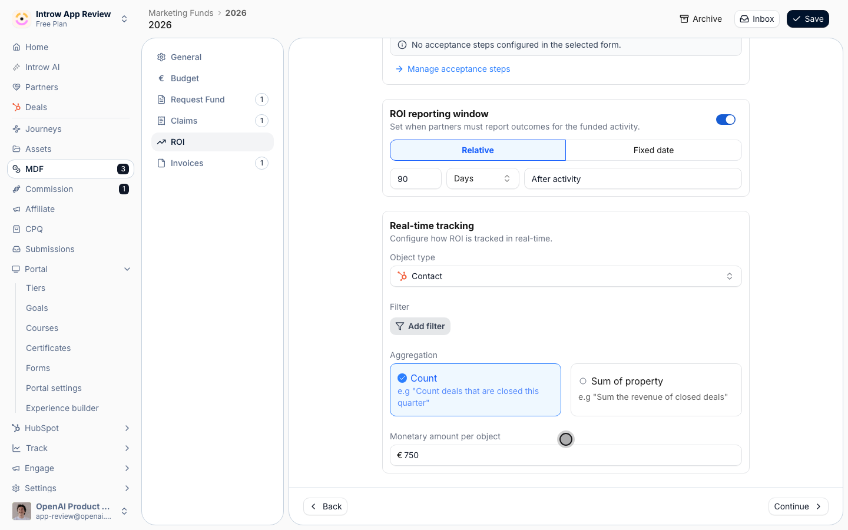Open Portal settings page
The height and width of the screenshot is (530, 848).
tap(54, 388)
